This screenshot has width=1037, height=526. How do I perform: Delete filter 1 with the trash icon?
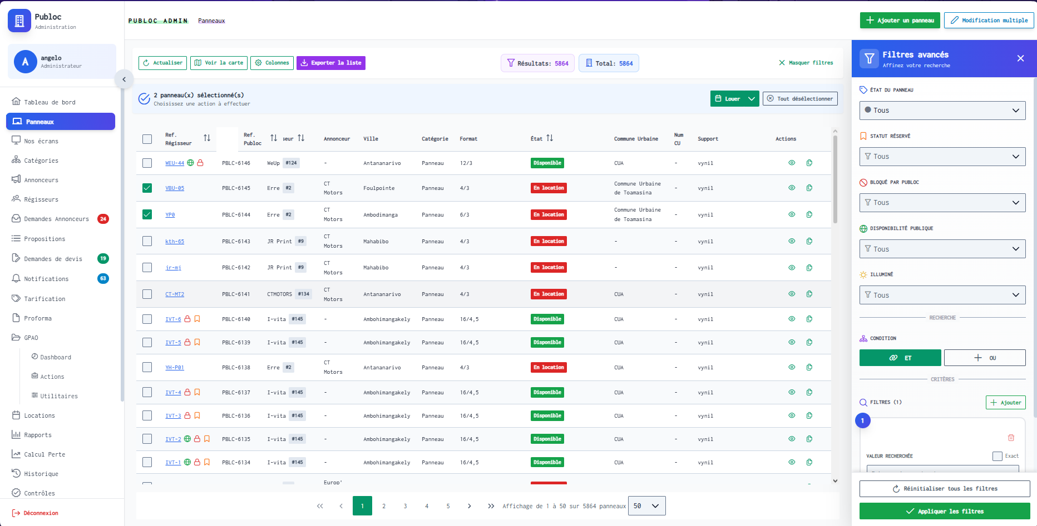point(1011,438)
